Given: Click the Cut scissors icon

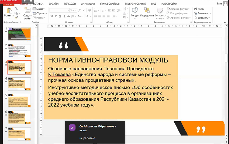Looking at the screenshot, I should (16, 9).
